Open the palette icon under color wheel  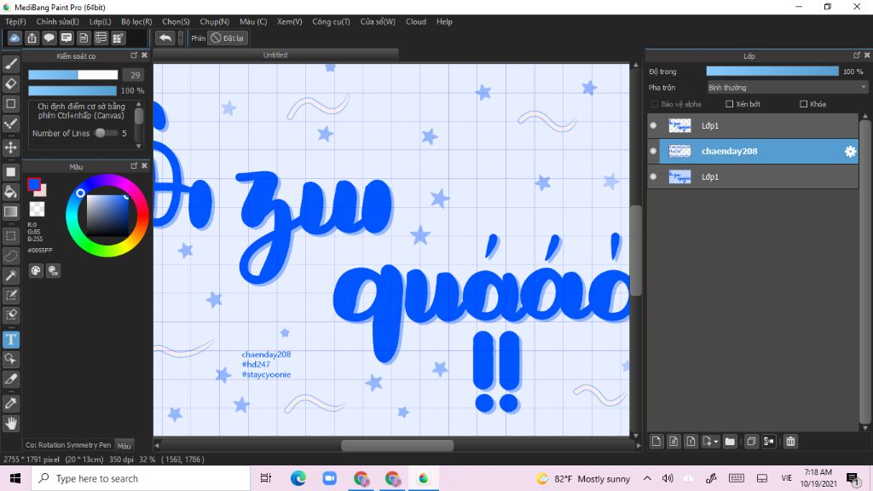(x=36, y=270)
